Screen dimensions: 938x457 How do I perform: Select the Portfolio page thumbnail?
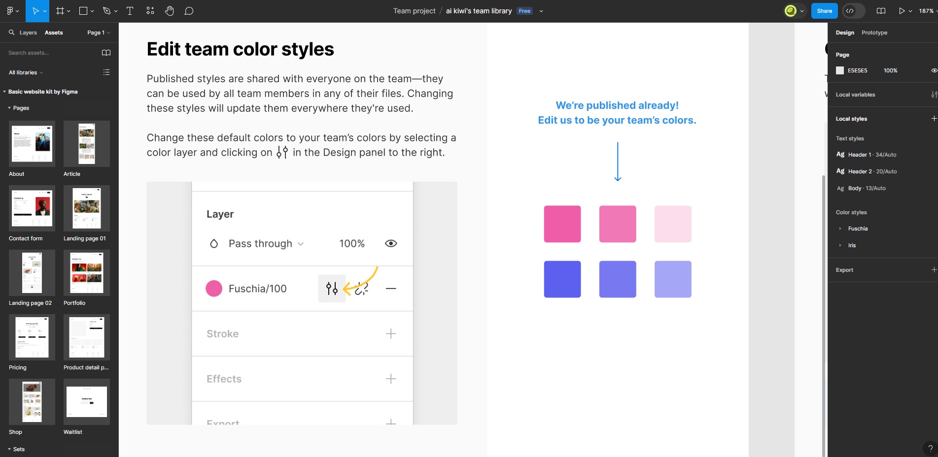coord(87,273)
